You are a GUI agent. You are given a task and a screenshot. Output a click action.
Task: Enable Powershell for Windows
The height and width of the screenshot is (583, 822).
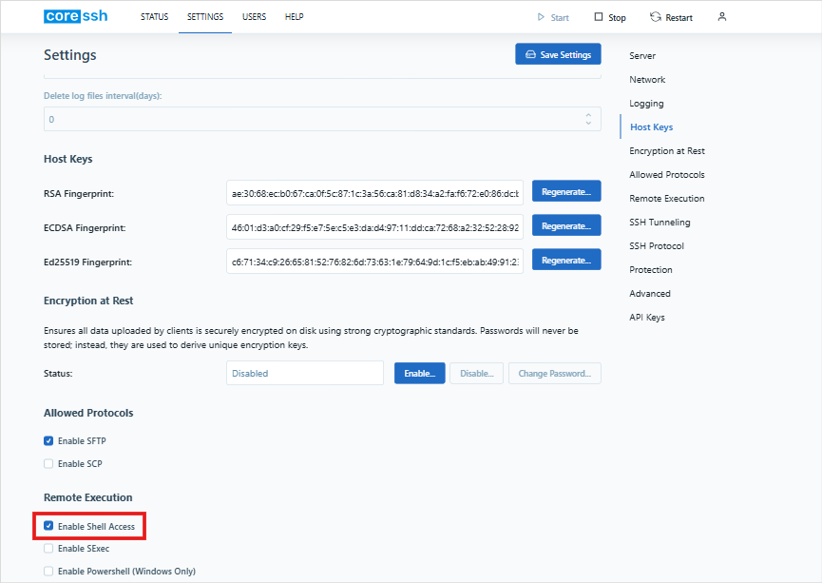48,570
